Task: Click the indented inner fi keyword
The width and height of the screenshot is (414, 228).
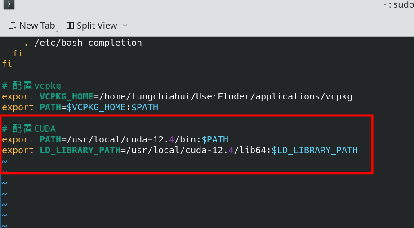Action: click(x=18, y=53)
